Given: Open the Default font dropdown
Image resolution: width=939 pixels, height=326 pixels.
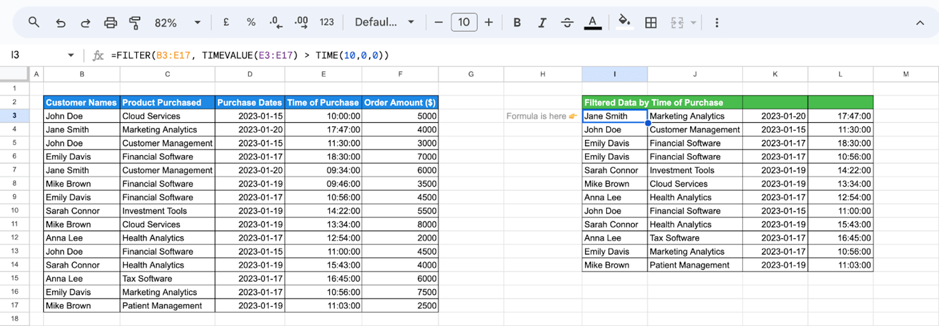Looking at the screenshot, I should click(384, 23).
